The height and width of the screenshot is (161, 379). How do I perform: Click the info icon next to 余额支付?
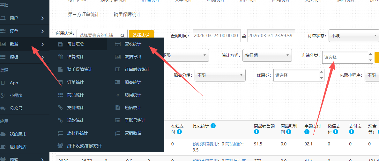pos(307,132)
